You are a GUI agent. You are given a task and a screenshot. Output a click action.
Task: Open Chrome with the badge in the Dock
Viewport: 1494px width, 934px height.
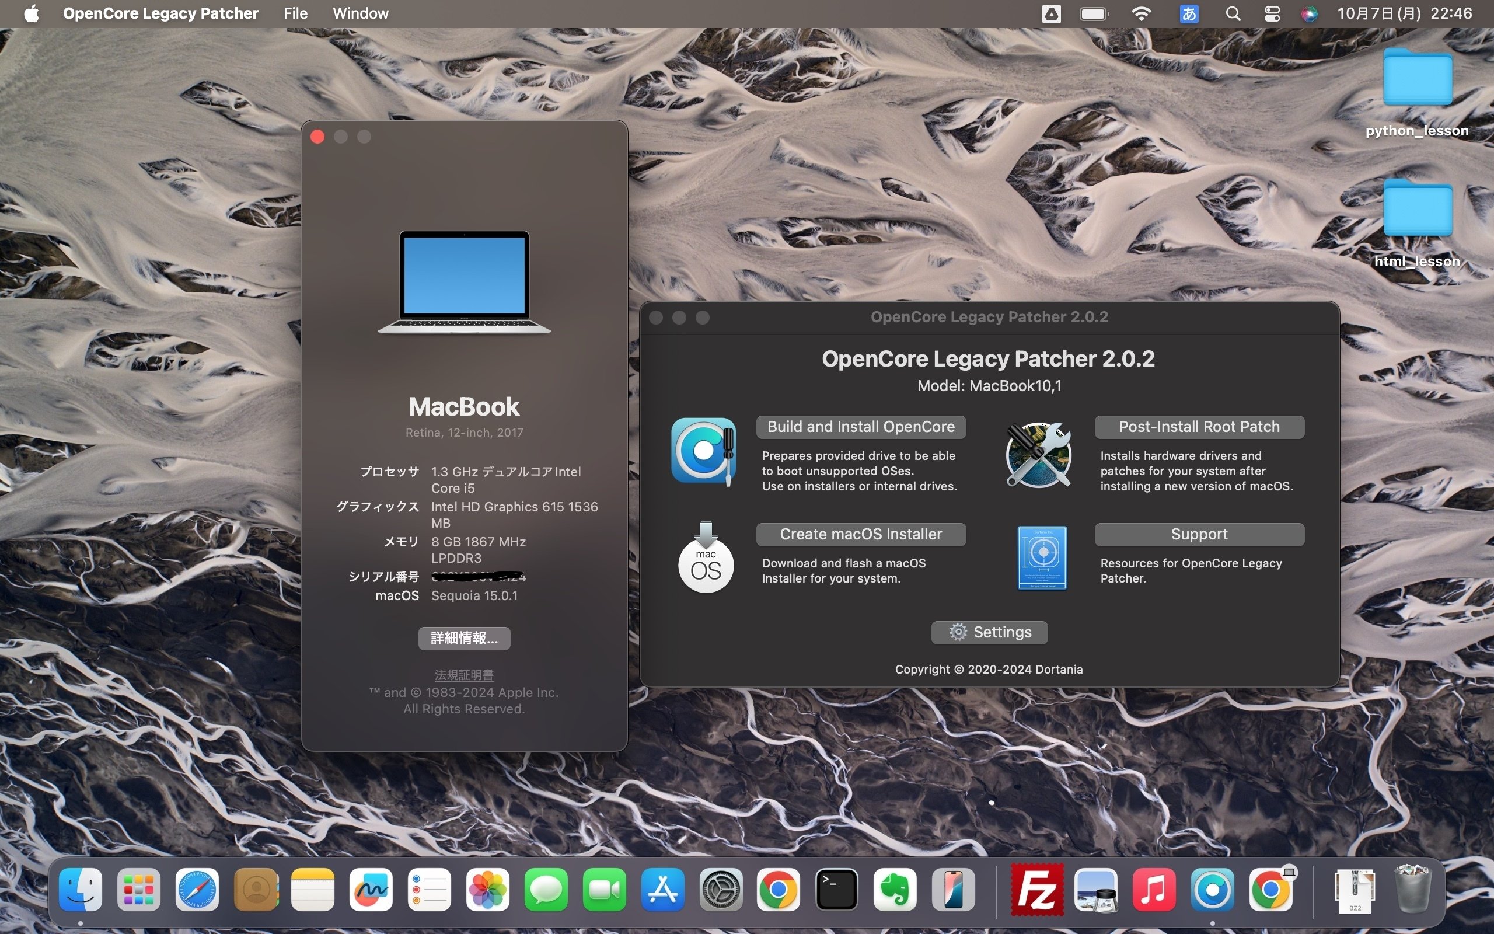click(1270, 890)
